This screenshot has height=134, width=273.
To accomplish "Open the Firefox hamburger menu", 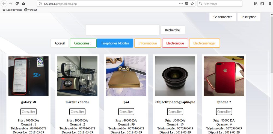I will pos(270,4).
